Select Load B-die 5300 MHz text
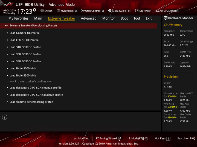Image resolution: width=197 pixels, height=147 pixels. [23, 75]
